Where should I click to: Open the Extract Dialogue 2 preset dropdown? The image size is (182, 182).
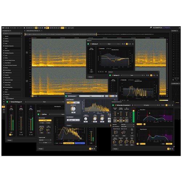coord(44,102)
